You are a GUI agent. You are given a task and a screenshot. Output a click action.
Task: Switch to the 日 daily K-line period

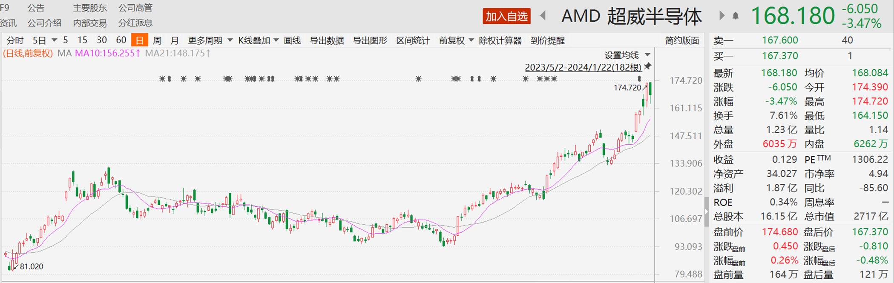[x=139, y=40]
